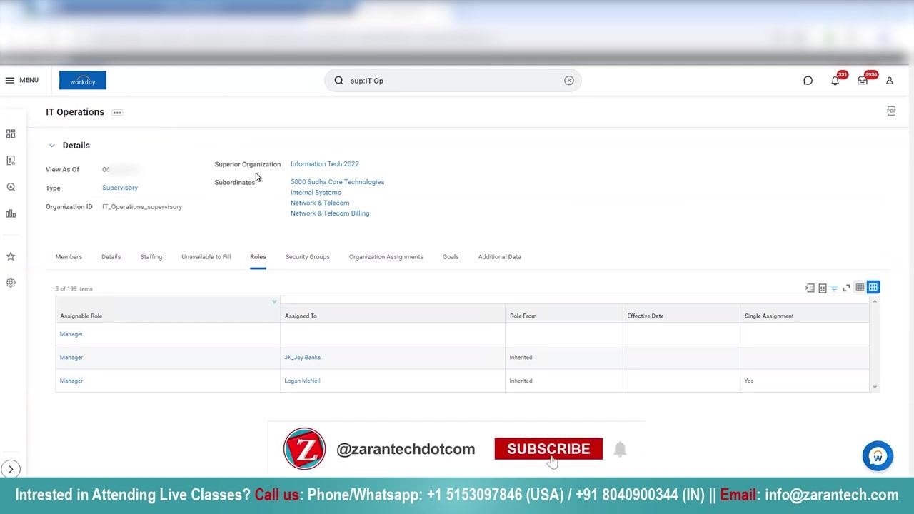Open worksheet view icon next to Excel export
Screen dimensions: 914x514
[x=823, y=288]
